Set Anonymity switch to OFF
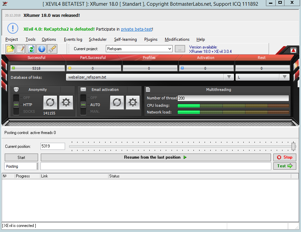The width and height of the screenshot is (301, 232). [x=27, y=98]
